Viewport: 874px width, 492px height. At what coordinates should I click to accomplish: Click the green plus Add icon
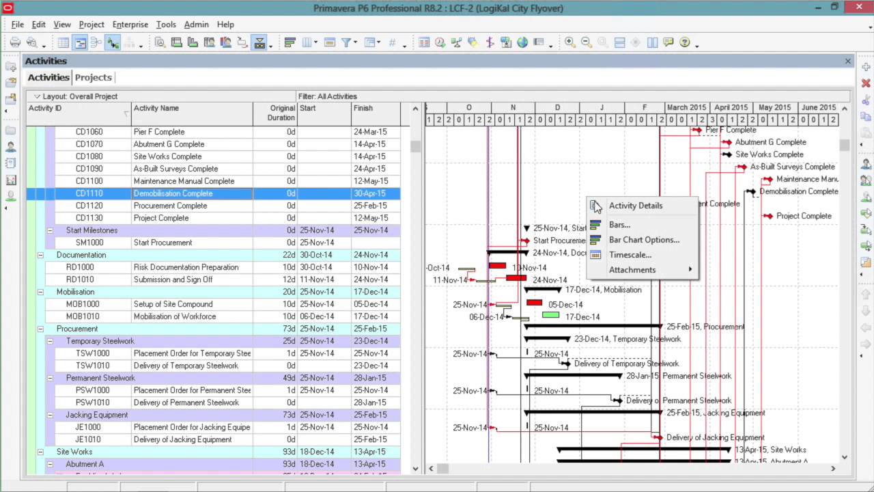866,67
